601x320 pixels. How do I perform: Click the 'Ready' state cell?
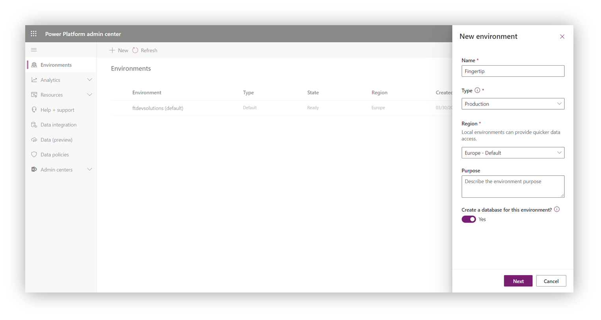pos(313,108)
